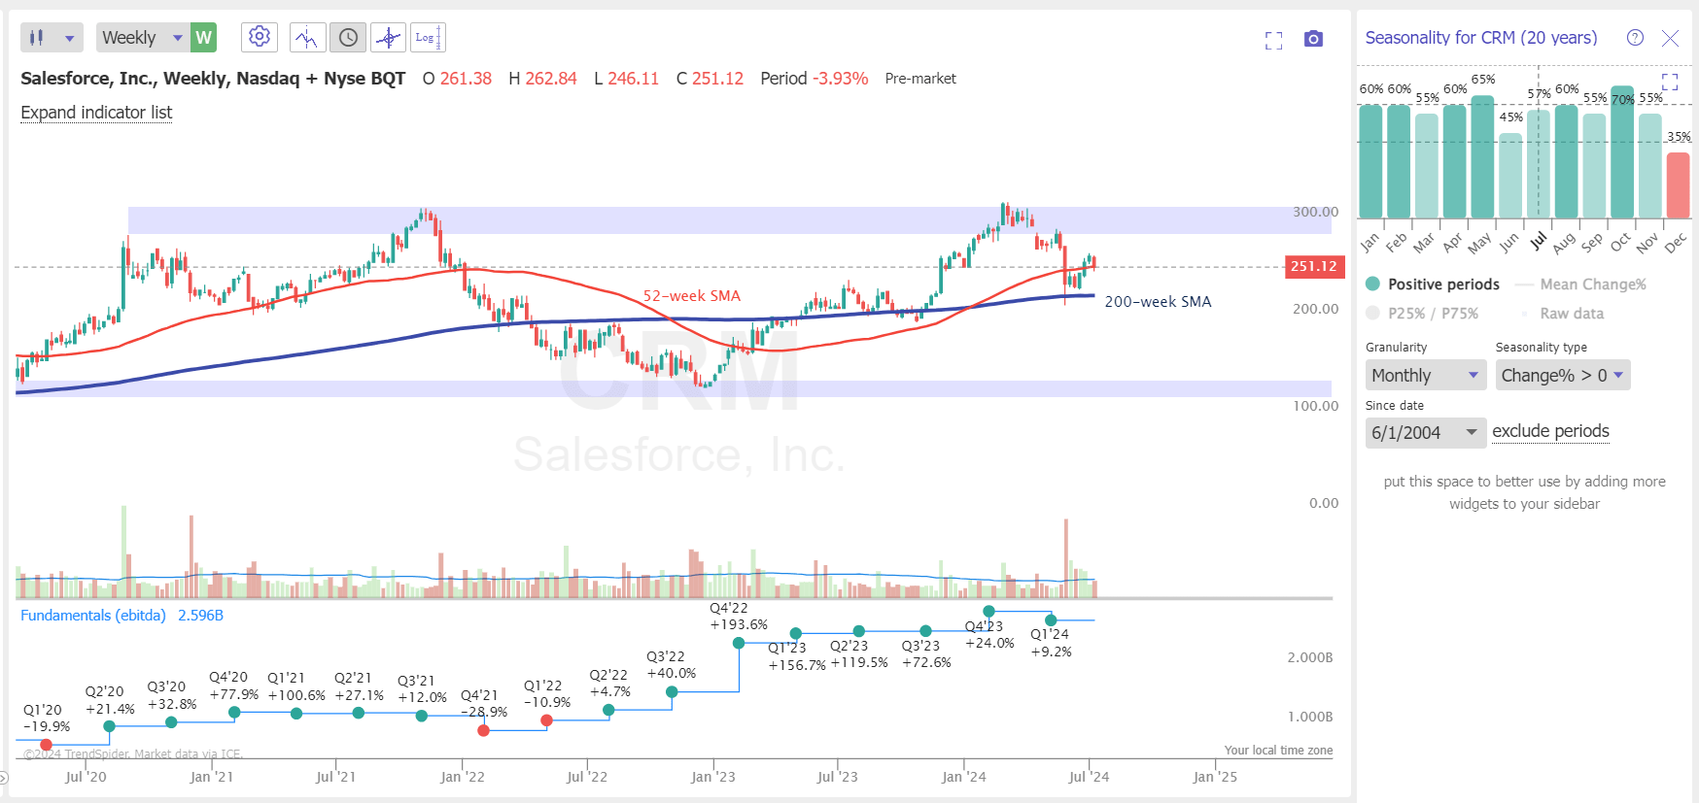Open the Weekly timeframe dropdown
The height and width of the screenshot is (803, 1699).
[142, 38]
